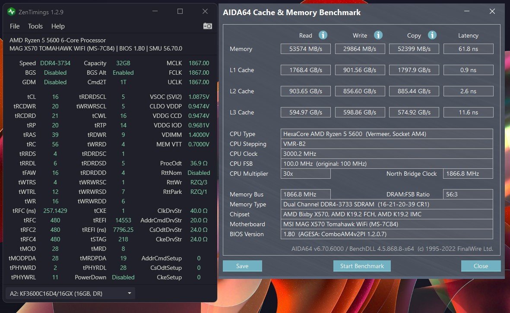Save the AIDA64 benchmark results
Viewport: 510px width, 313px height.
[242, 266]
